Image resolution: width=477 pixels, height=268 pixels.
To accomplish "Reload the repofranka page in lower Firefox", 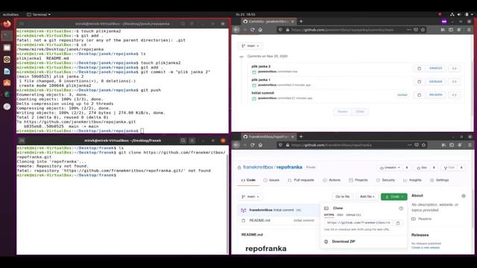I will pyautogui.click(x=253, y=145).
